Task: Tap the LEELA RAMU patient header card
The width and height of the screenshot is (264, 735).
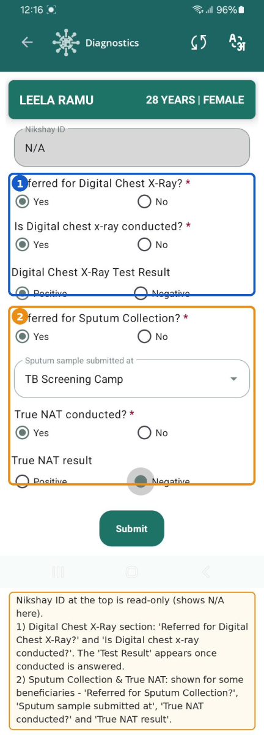Action: 132,100
